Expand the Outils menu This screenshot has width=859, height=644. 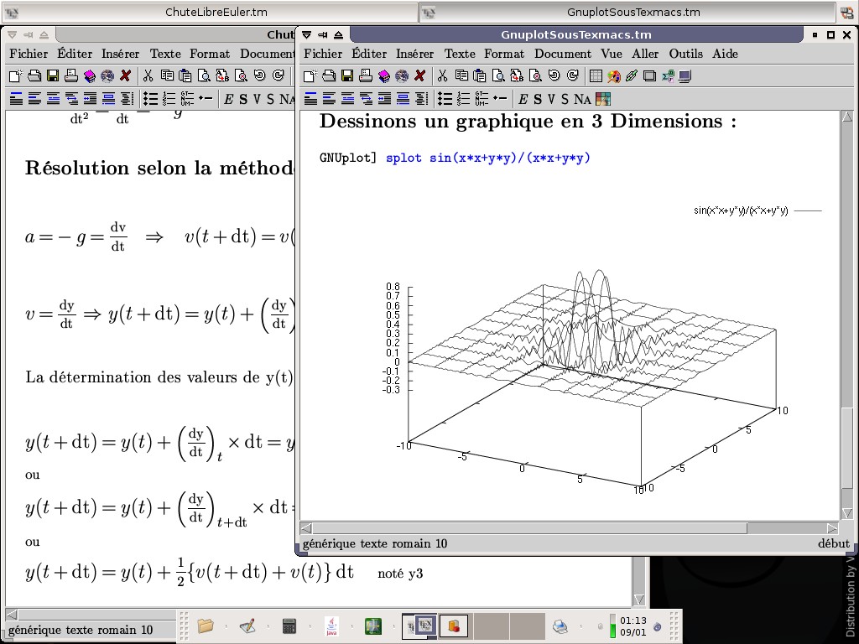[685, 54]
